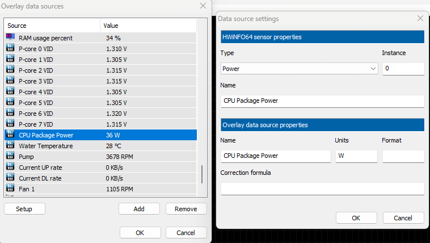
Task: Sort list by Source column header
Action: tap(52, 26)
